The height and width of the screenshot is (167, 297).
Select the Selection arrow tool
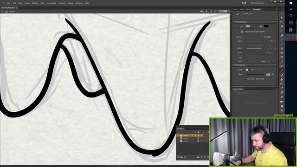[282, 13]
